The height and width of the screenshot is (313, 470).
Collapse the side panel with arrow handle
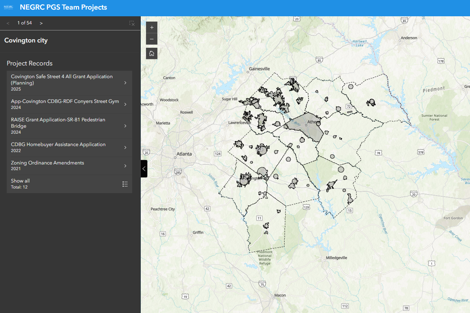click(144, 169)
